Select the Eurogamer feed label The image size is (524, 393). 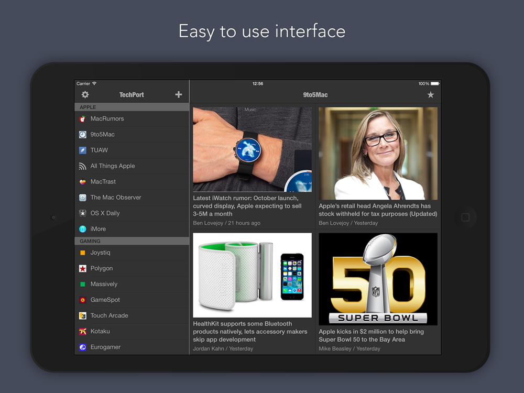tap(105, 347)
